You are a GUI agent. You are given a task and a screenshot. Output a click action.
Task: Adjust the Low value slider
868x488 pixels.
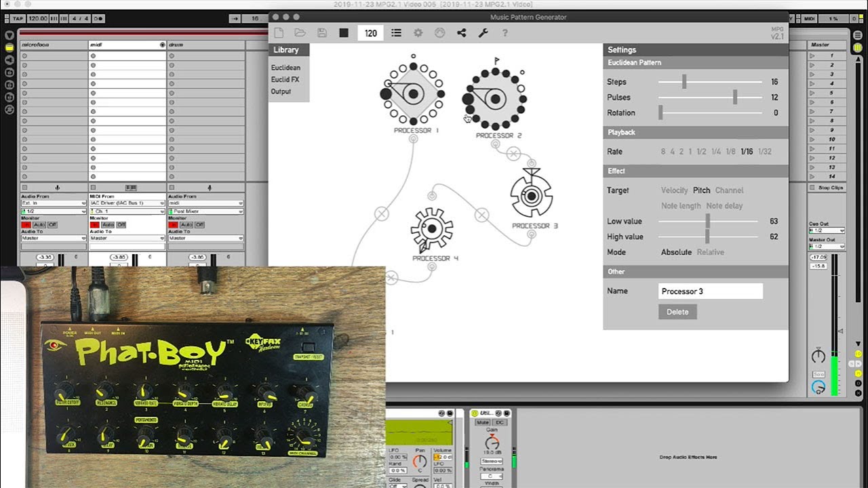click(708, 222)
